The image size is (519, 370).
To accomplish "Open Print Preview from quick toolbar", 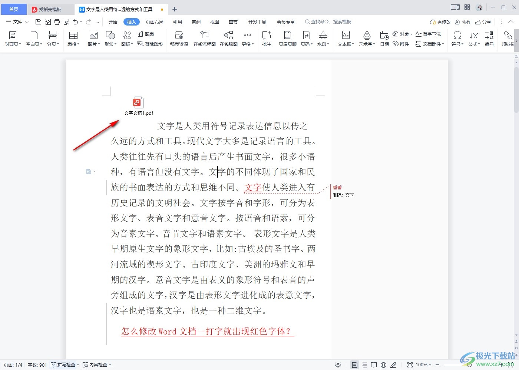I will [66, 22].
